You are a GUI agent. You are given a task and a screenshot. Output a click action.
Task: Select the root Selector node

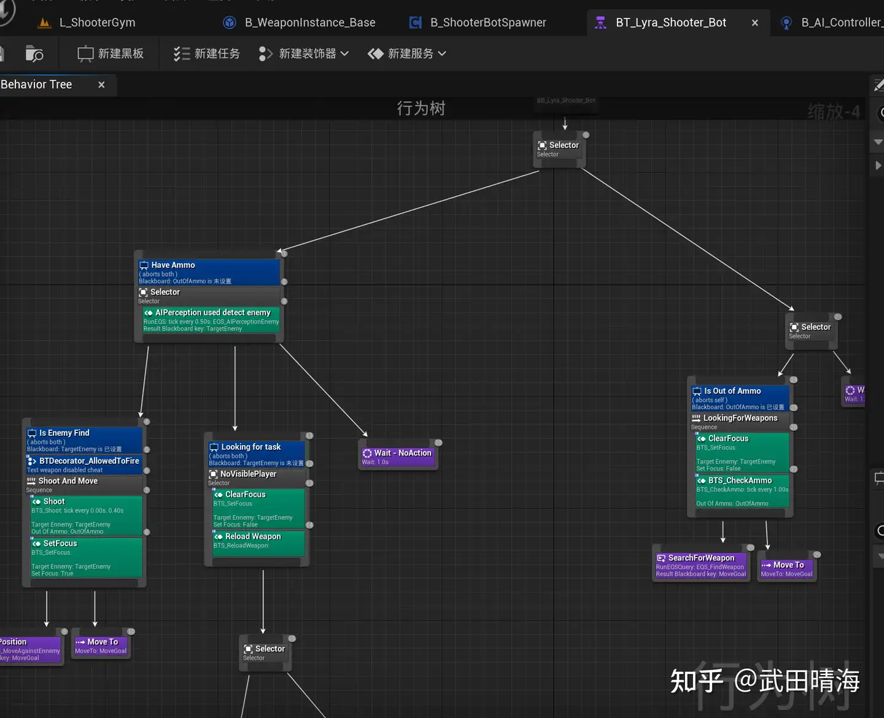point(559,149)
